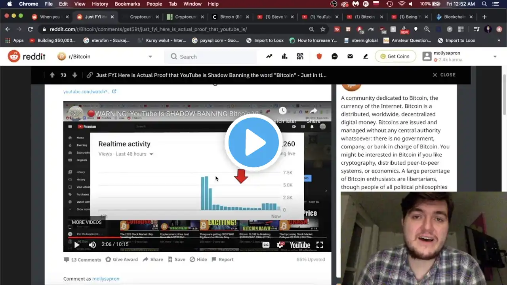
Task: Open the "Kursy walut - Inter..." bookmark
Action: [162, 40]
